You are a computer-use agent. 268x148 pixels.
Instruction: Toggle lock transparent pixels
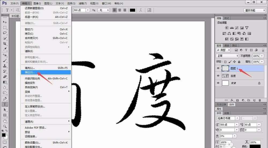pyautogui.click(x=225, y=62)
